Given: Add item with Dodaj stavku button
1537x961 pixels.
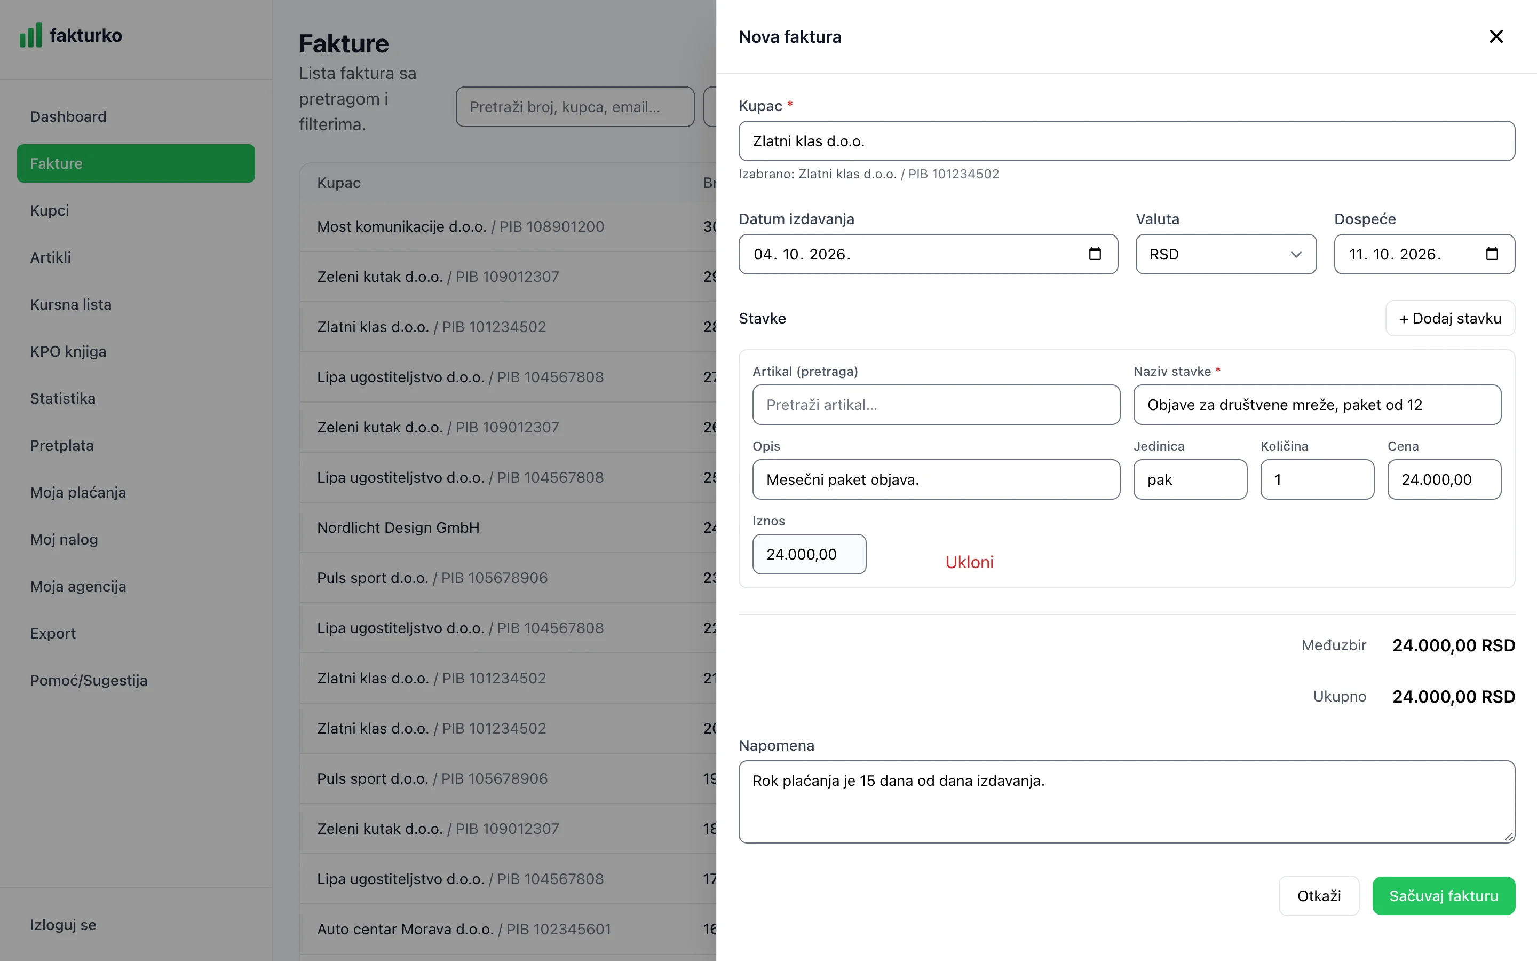Looking at the screenshot, I should point(1450,318).
